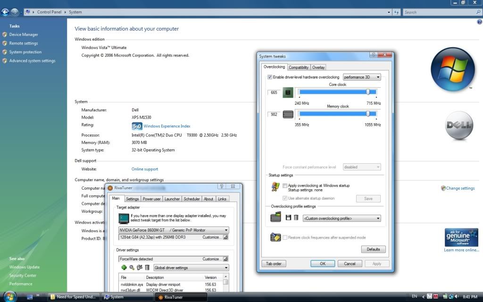Click the Tab order button

click(274, 264)
